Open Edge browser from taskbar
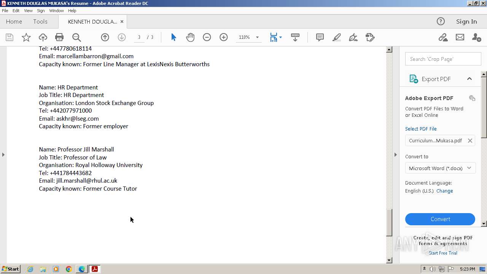 82,269
